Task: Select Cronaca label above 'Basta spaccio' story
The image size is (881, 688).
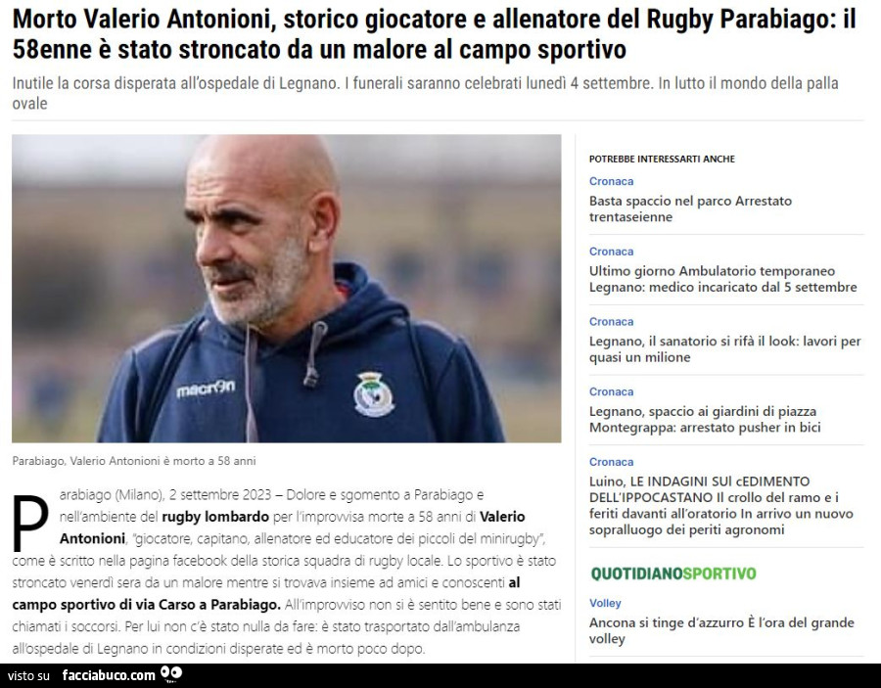Action: click(611, 181)
